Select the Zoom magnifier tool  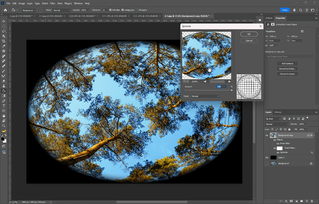click(x=4, y=126)
